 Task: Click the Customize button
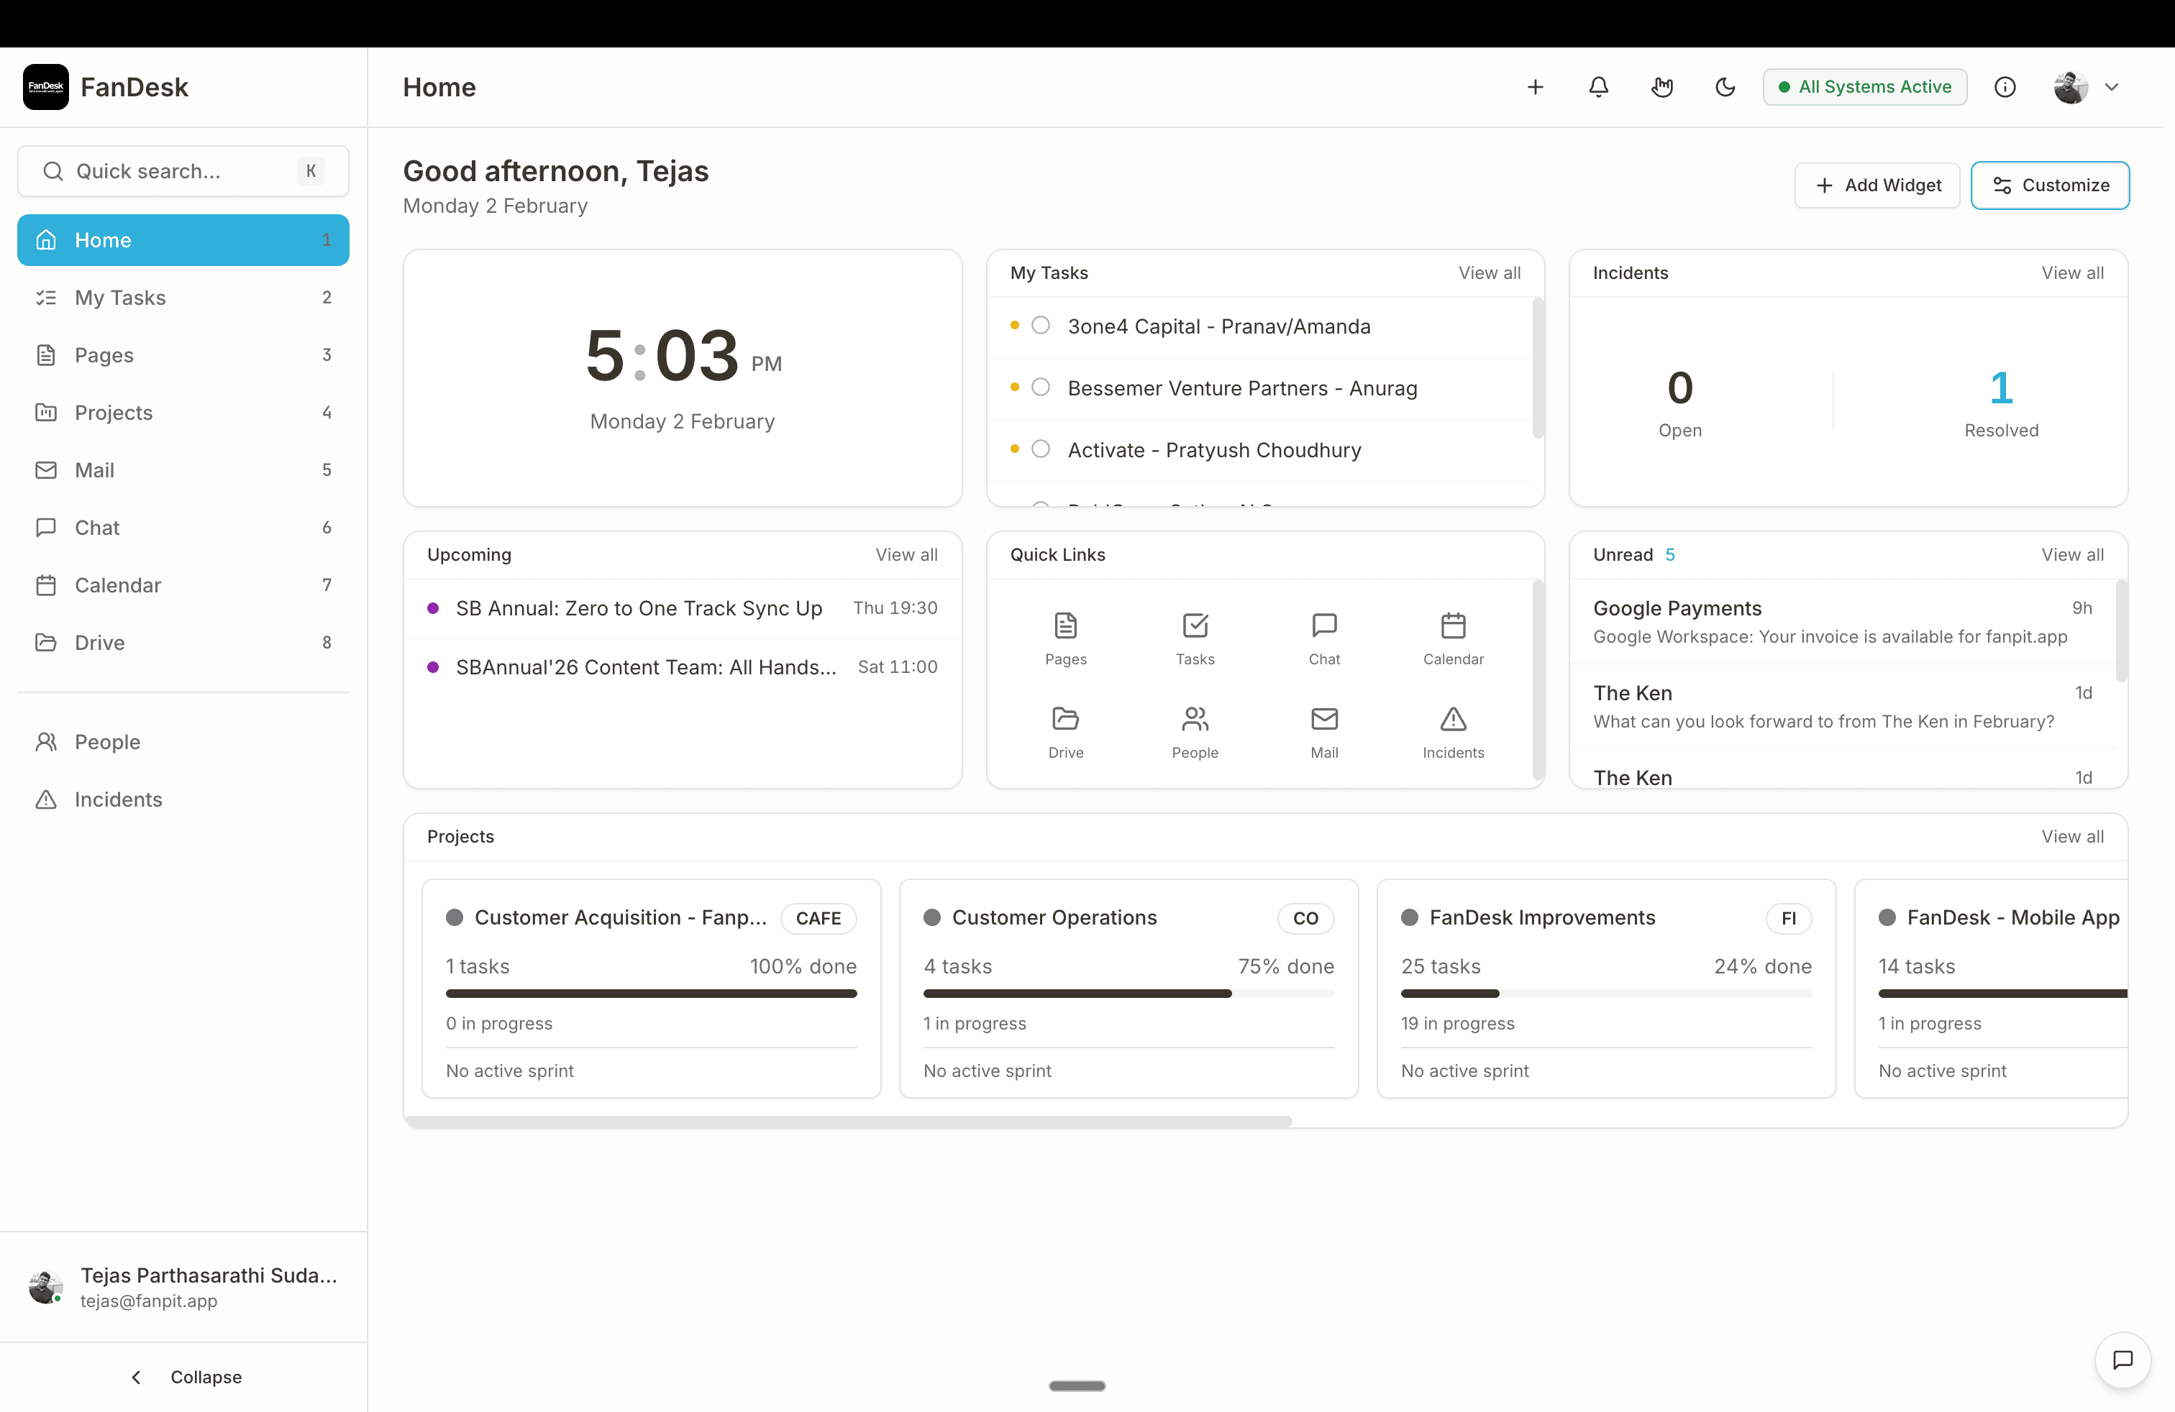[x=2051, y=185]
